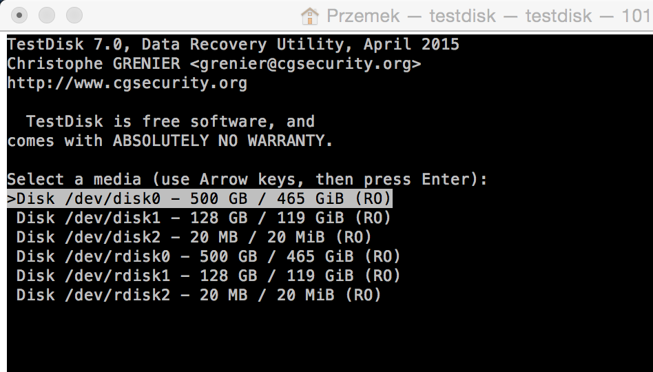Choose Disk /dev/rdisk2 20 MB entry

click(x=198, y=295)
